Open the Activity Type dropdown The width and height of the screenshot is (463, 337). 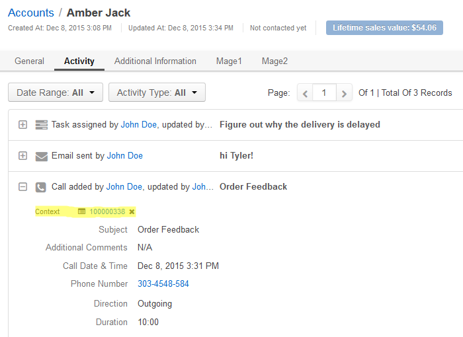click(x=157, y=93)
